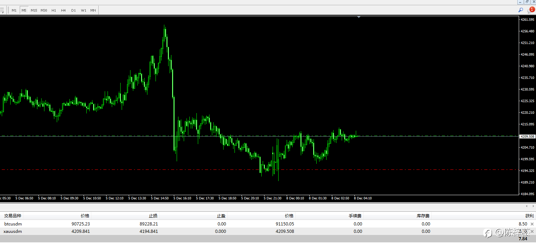Click the chart shift triangle marker at top
The image size is (536, 248).
(359, 17)
